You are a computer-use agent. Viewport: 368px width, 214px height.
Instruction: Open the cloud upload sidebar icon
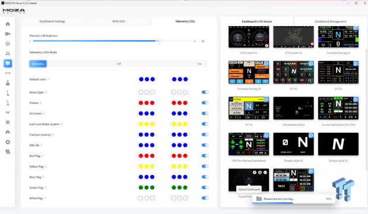pos(8,132)
